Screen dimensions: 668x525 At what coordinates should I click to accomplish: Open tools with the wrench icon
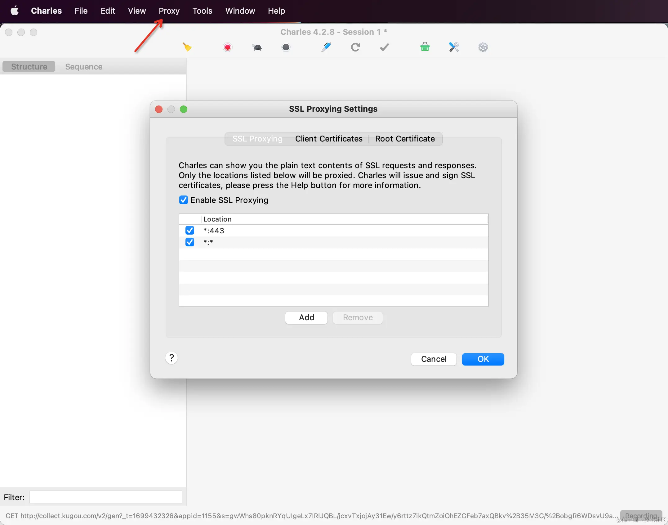(454, 47)
